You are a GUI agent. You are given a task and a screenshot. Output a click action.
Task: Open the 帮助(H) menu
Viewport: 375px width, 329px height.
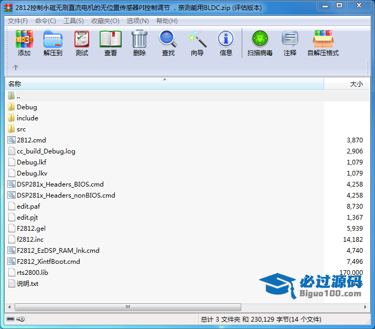point(167,21)
